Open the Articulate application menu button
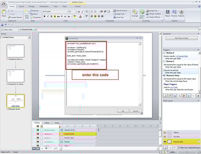Image resolution: width=201 pixels, height=154 pixels. 3,4
